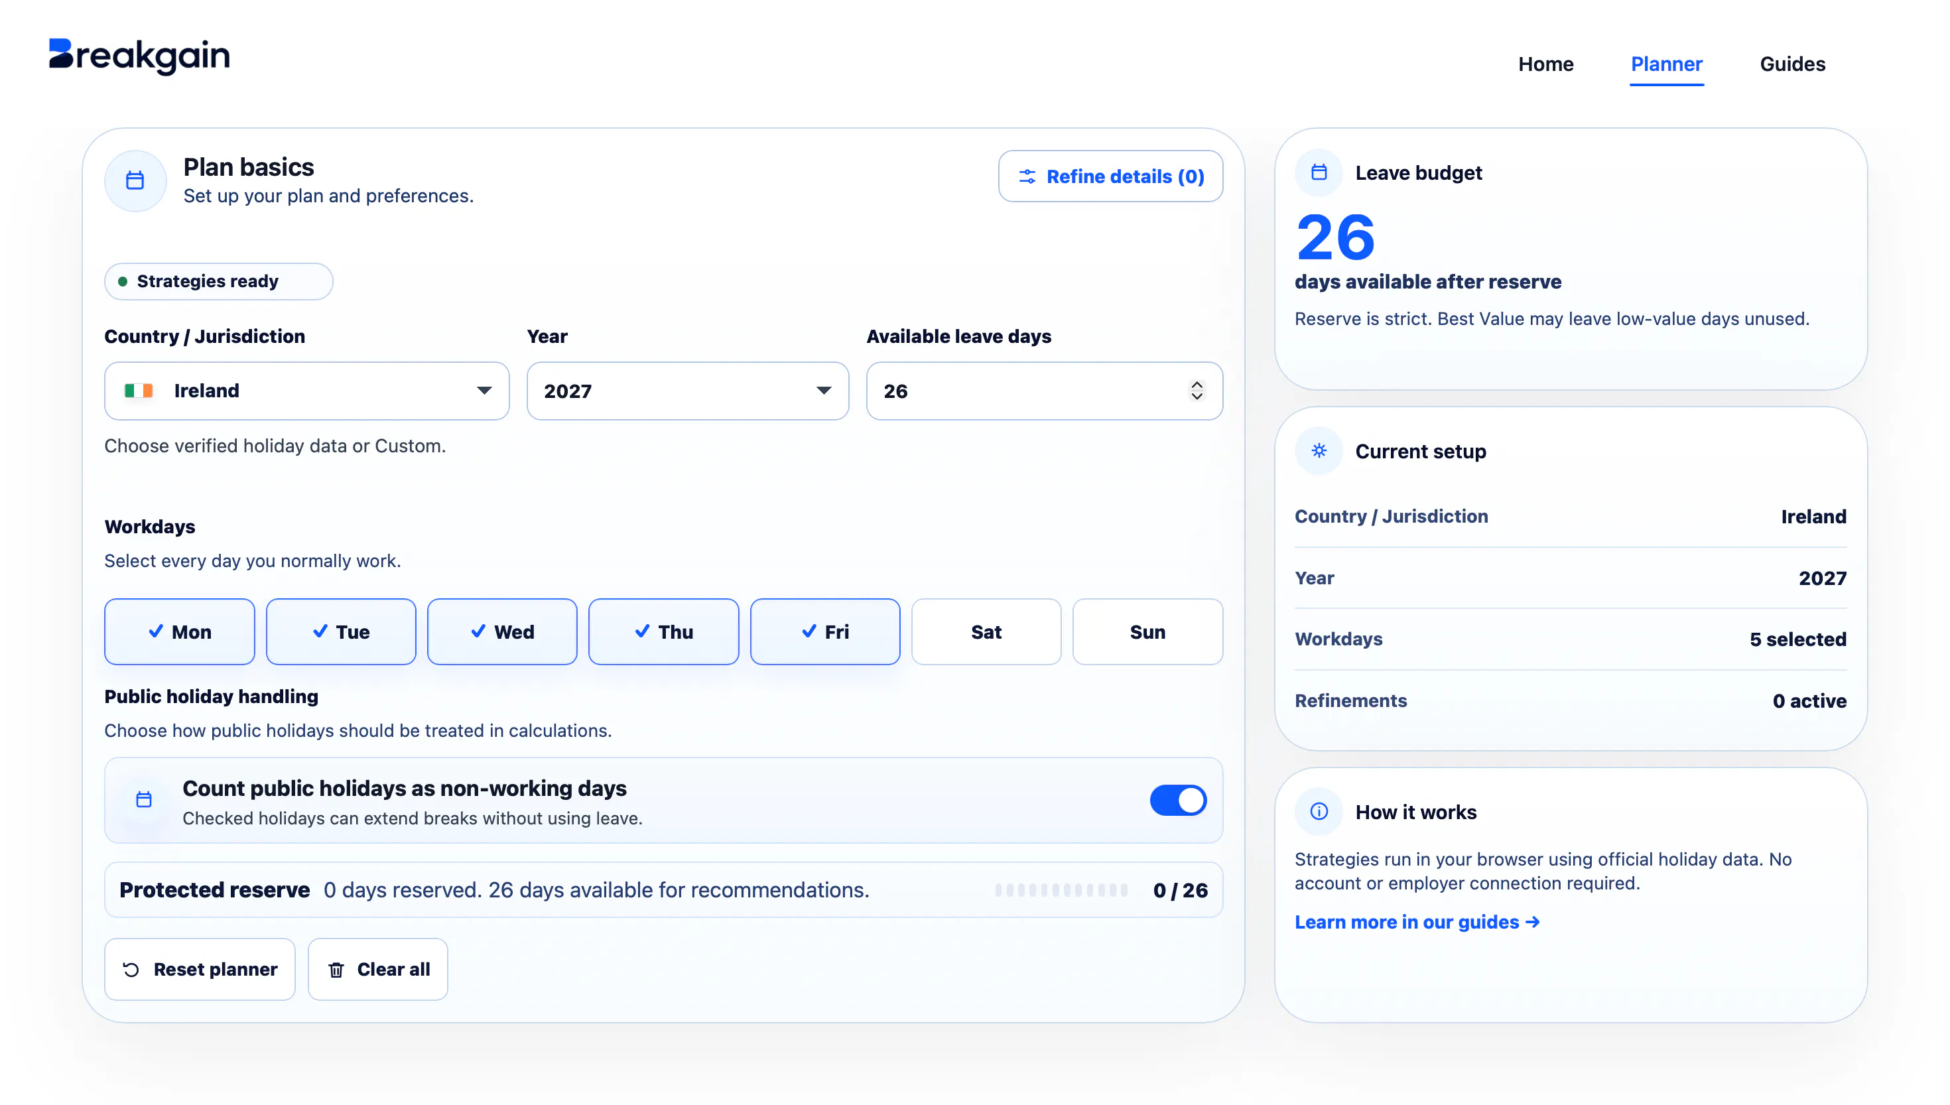Click the 'Plan basics' heading
1950x1105 pixels.
click(249, 167)
